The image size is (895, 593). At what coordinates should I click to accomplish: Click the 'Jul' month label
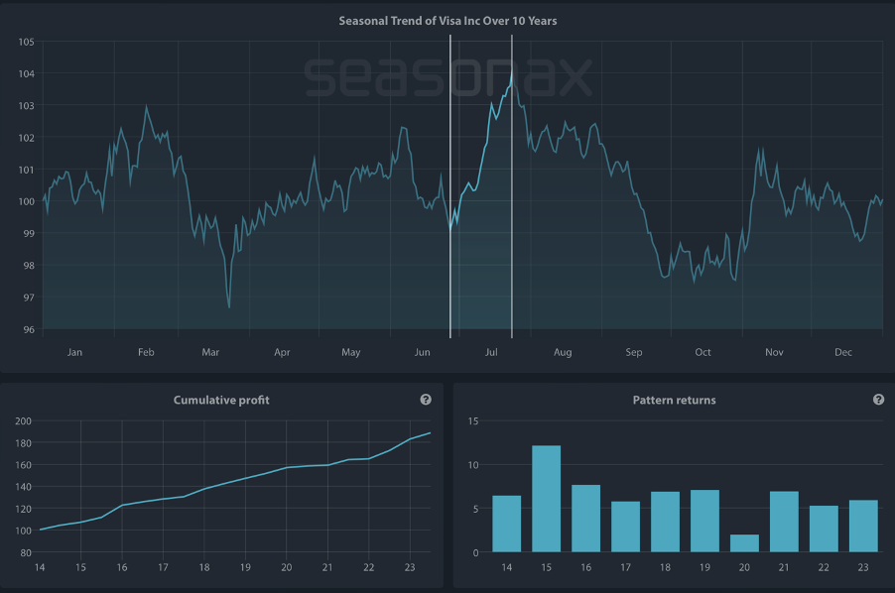[491, 352]
